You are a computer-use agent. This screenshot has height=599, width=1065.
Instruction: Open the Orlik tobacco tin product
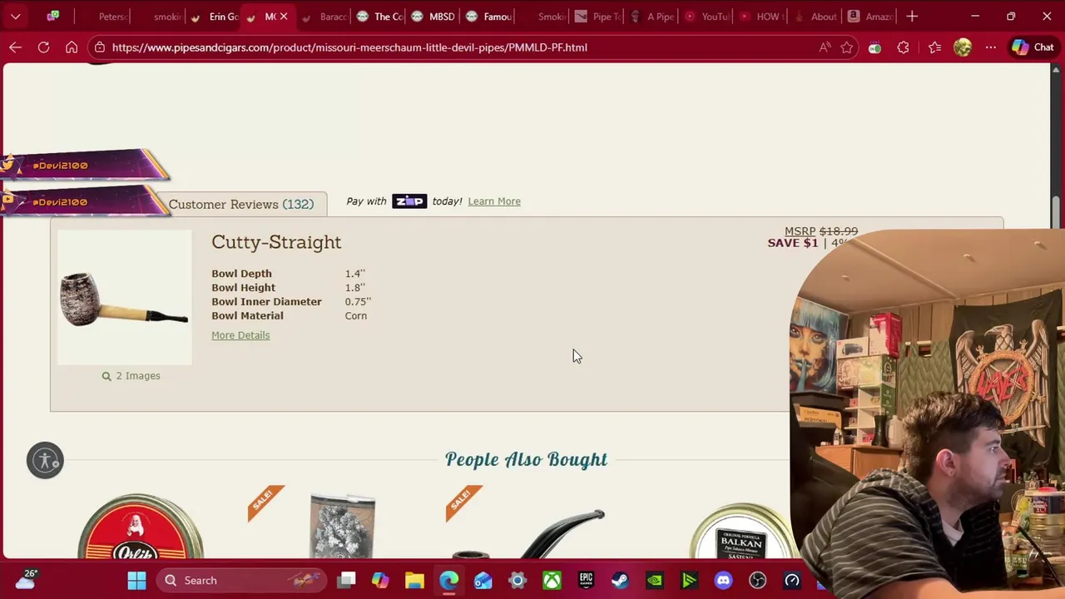tap(141, 527)
